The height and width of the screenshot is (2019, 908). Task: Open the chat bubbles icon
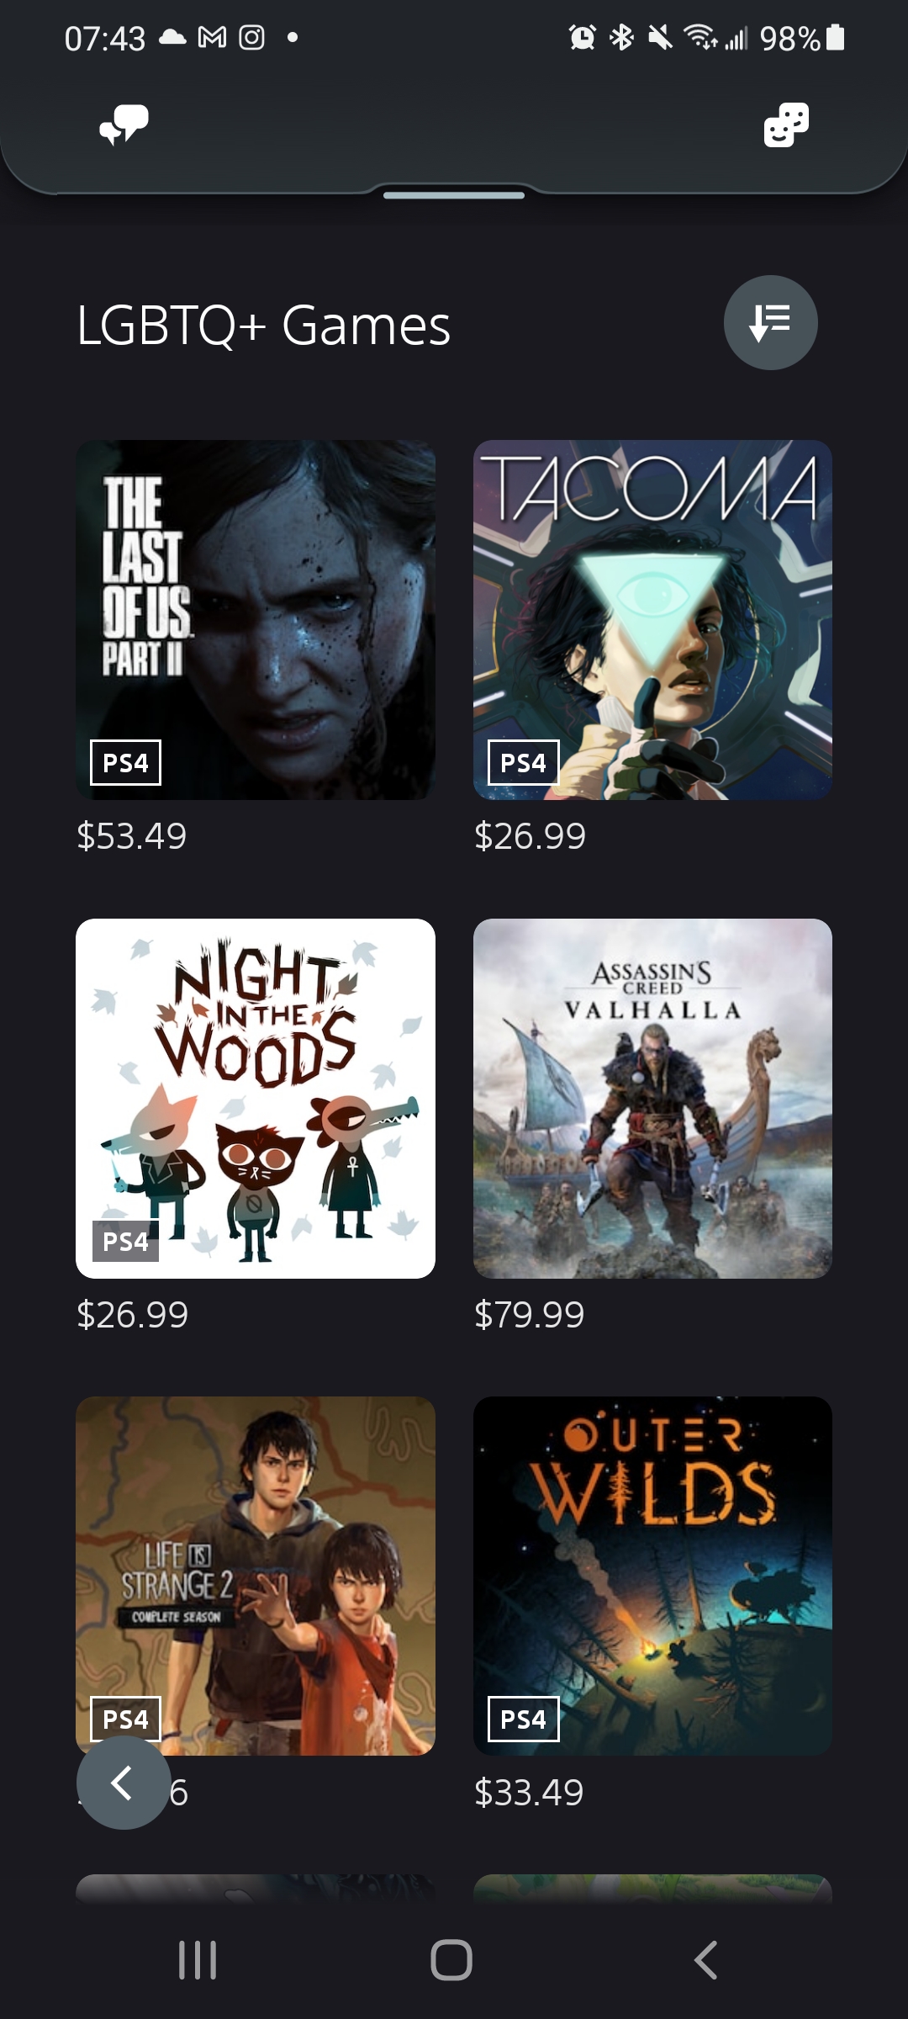tap(124, 125)
